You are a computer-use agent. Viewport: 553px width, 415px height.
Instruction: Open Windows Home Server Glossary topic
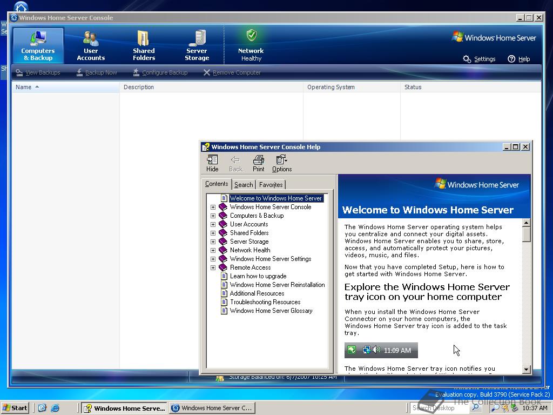click(271, 311)
